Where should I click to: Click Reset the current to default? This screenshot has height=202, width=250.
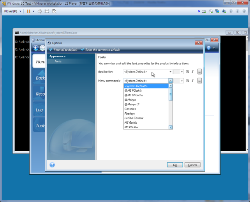(100, 50)
